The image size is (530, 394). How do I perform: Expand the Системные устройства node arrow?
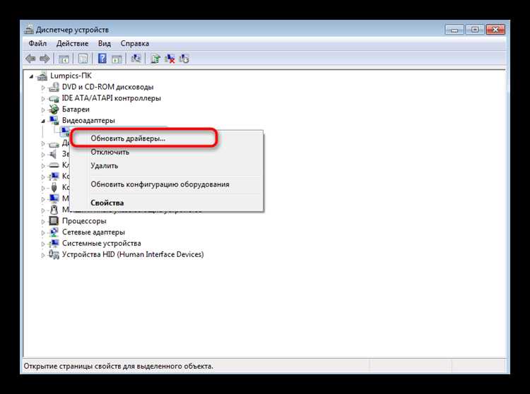pyautogui.click(x=43, y=244)
